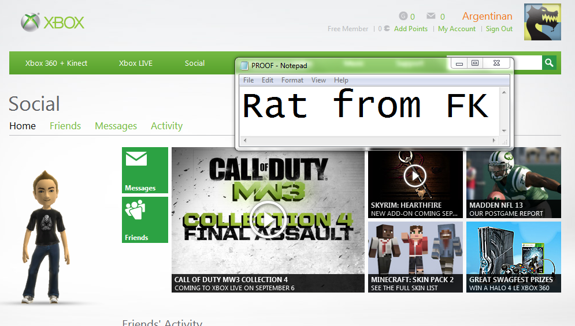Open Notepad File menu
The image size is (575, 326).
[x=248, y=80]
